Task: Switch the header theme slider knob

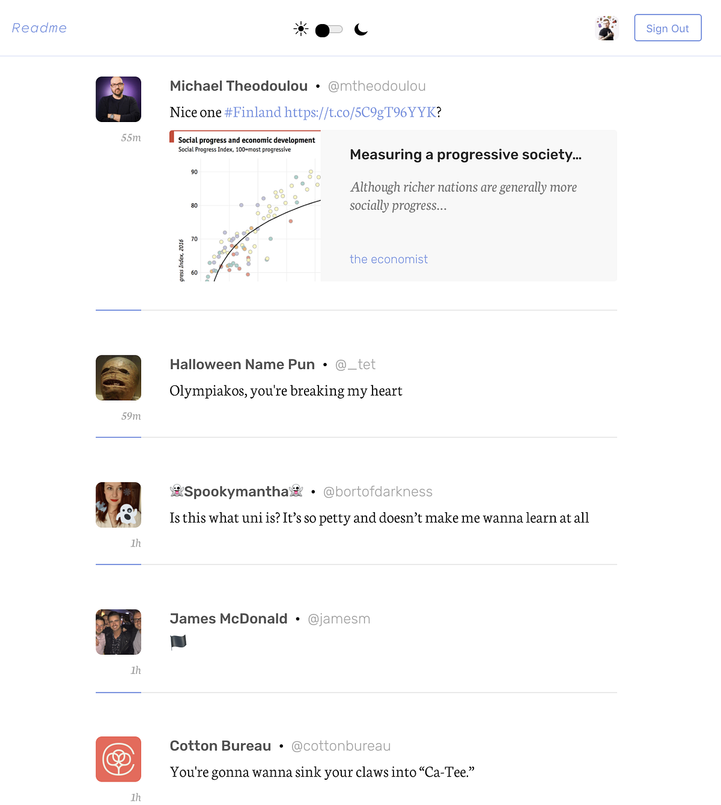Action: click(x=323, y=29)
